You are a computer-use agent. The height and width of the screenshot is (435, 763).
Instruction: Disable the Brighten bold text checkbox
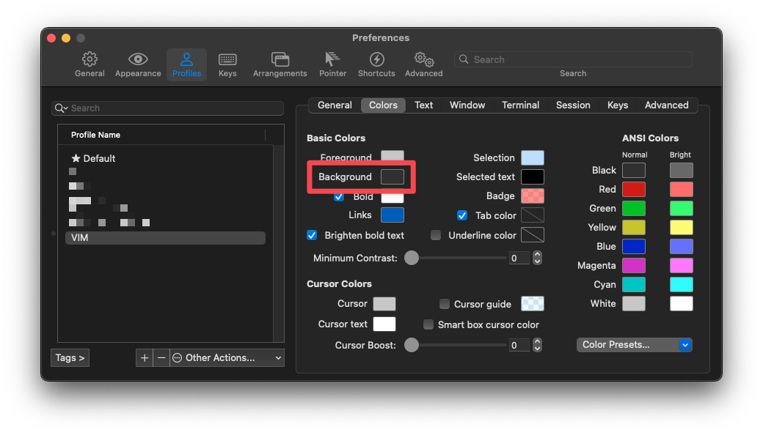point(312,235)
